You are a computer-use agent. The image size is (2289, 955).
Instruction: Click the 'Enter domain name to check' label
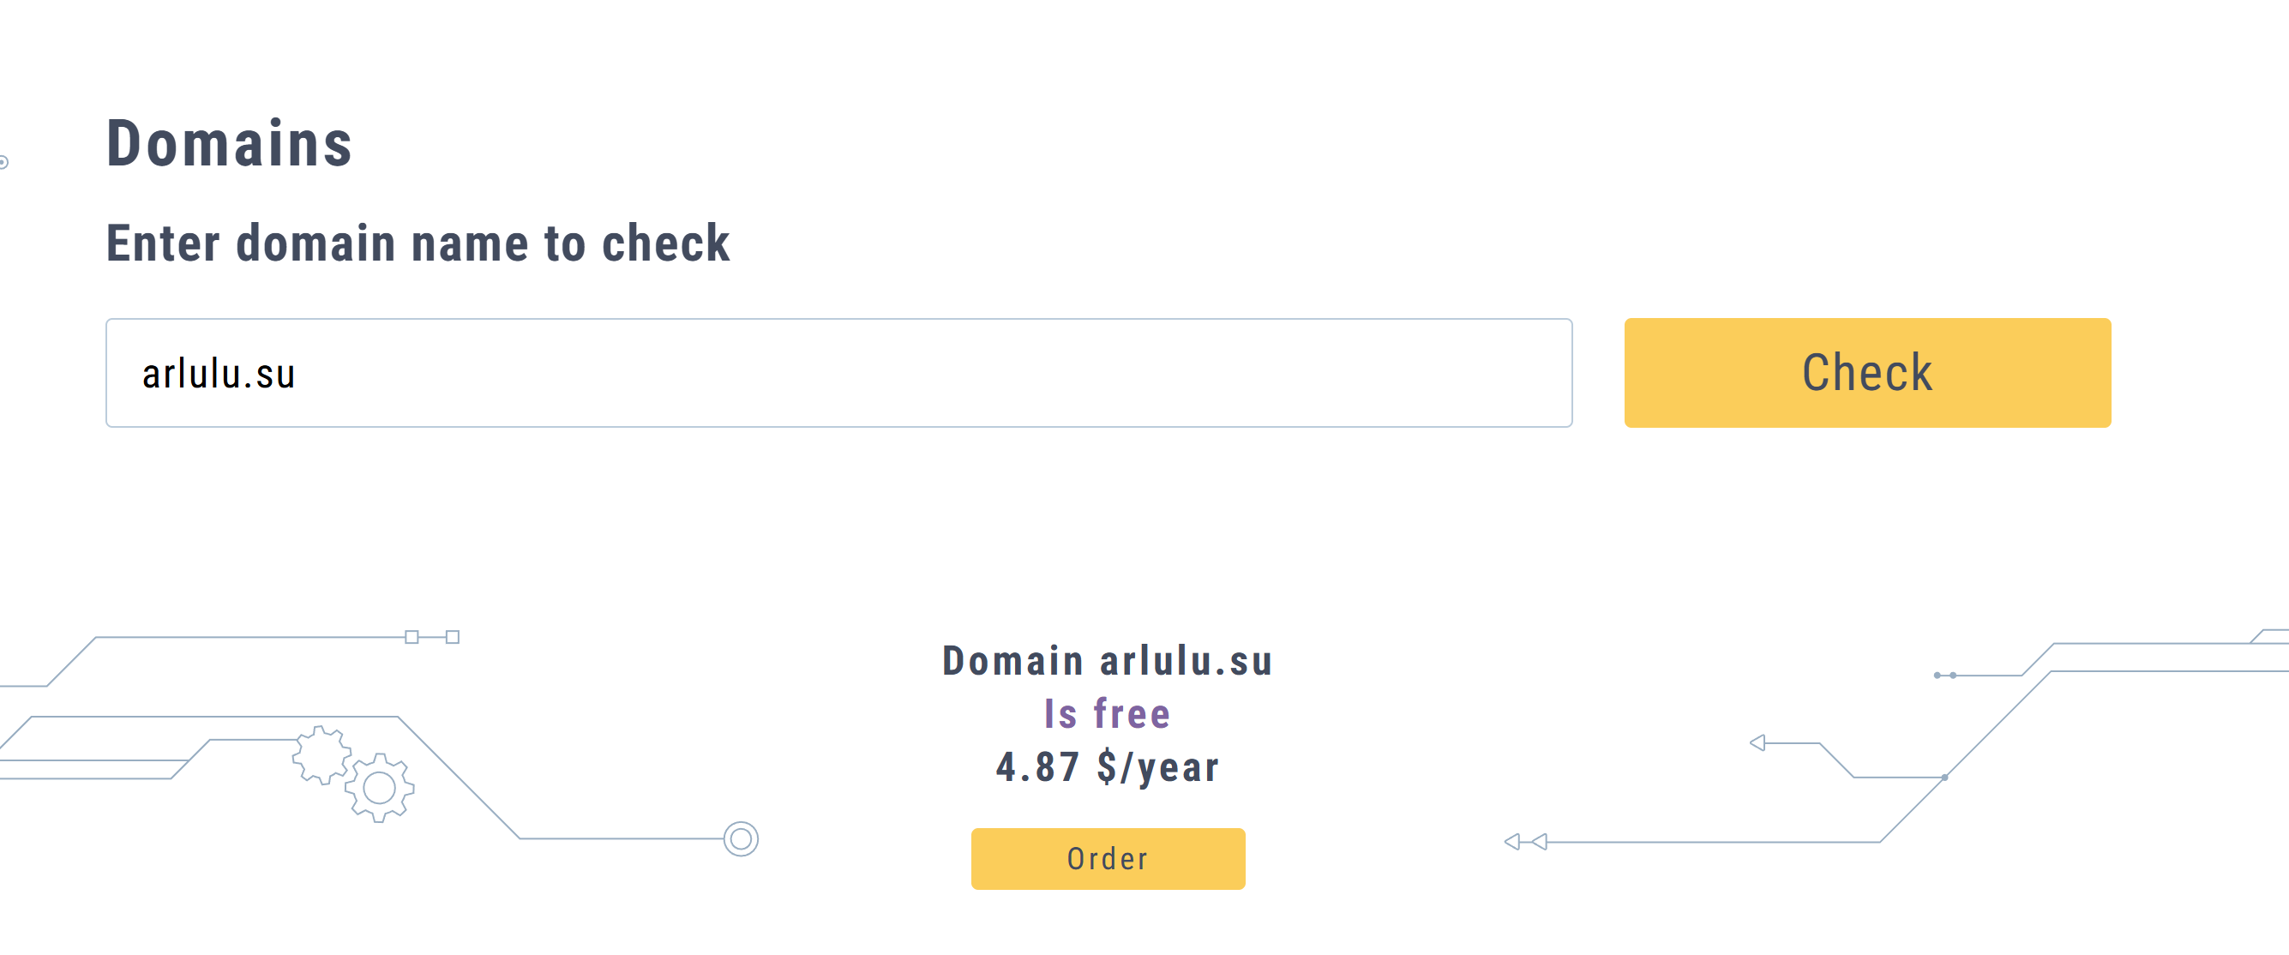418,243
